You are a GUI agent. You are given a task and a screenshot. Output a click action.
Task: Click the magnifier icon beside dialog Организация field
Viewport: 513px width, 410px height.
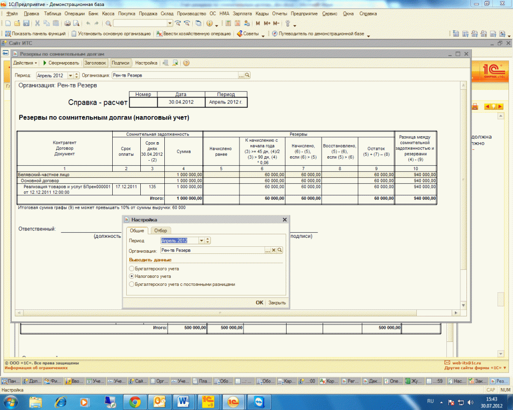[280, 250]
